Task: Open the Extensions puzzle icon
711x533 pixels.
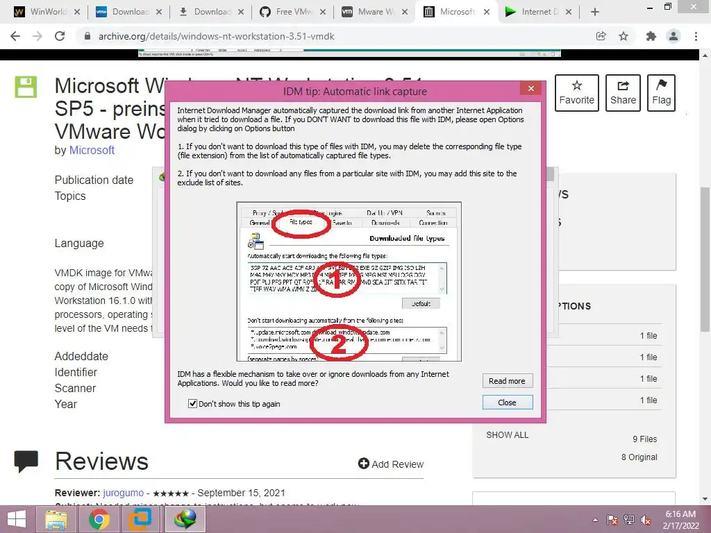Action: coord(651,36)
